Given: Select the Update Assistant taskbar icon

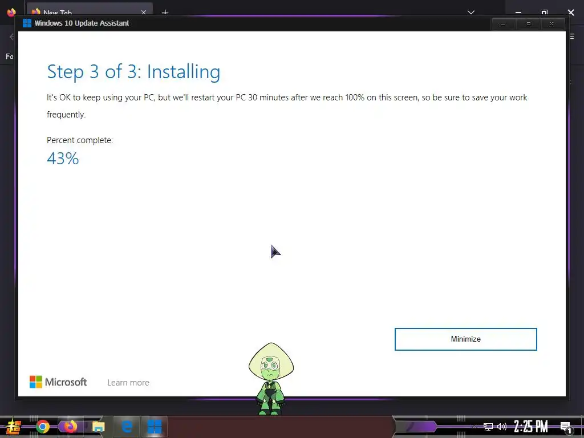Looking at the screenshot, I should tap(154, 427).
